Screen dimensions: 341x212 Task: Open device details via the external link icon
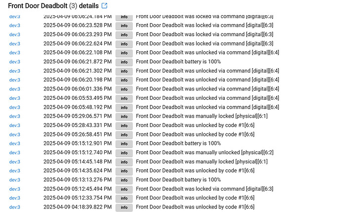104,5
